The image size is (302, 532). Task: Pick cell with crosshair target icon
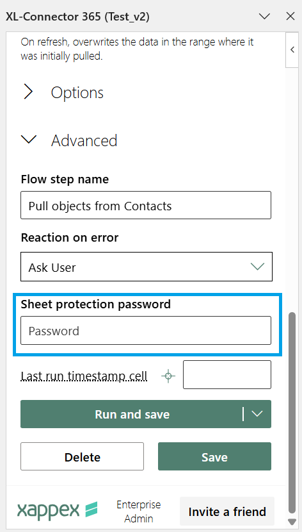tap(168, 376)
